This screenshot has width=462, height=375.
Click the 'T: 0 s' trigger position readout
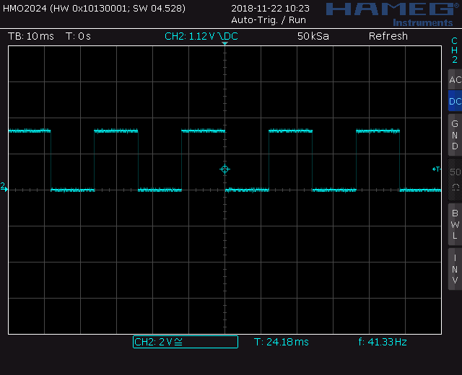pyautogui.click(x=78, y=36)
